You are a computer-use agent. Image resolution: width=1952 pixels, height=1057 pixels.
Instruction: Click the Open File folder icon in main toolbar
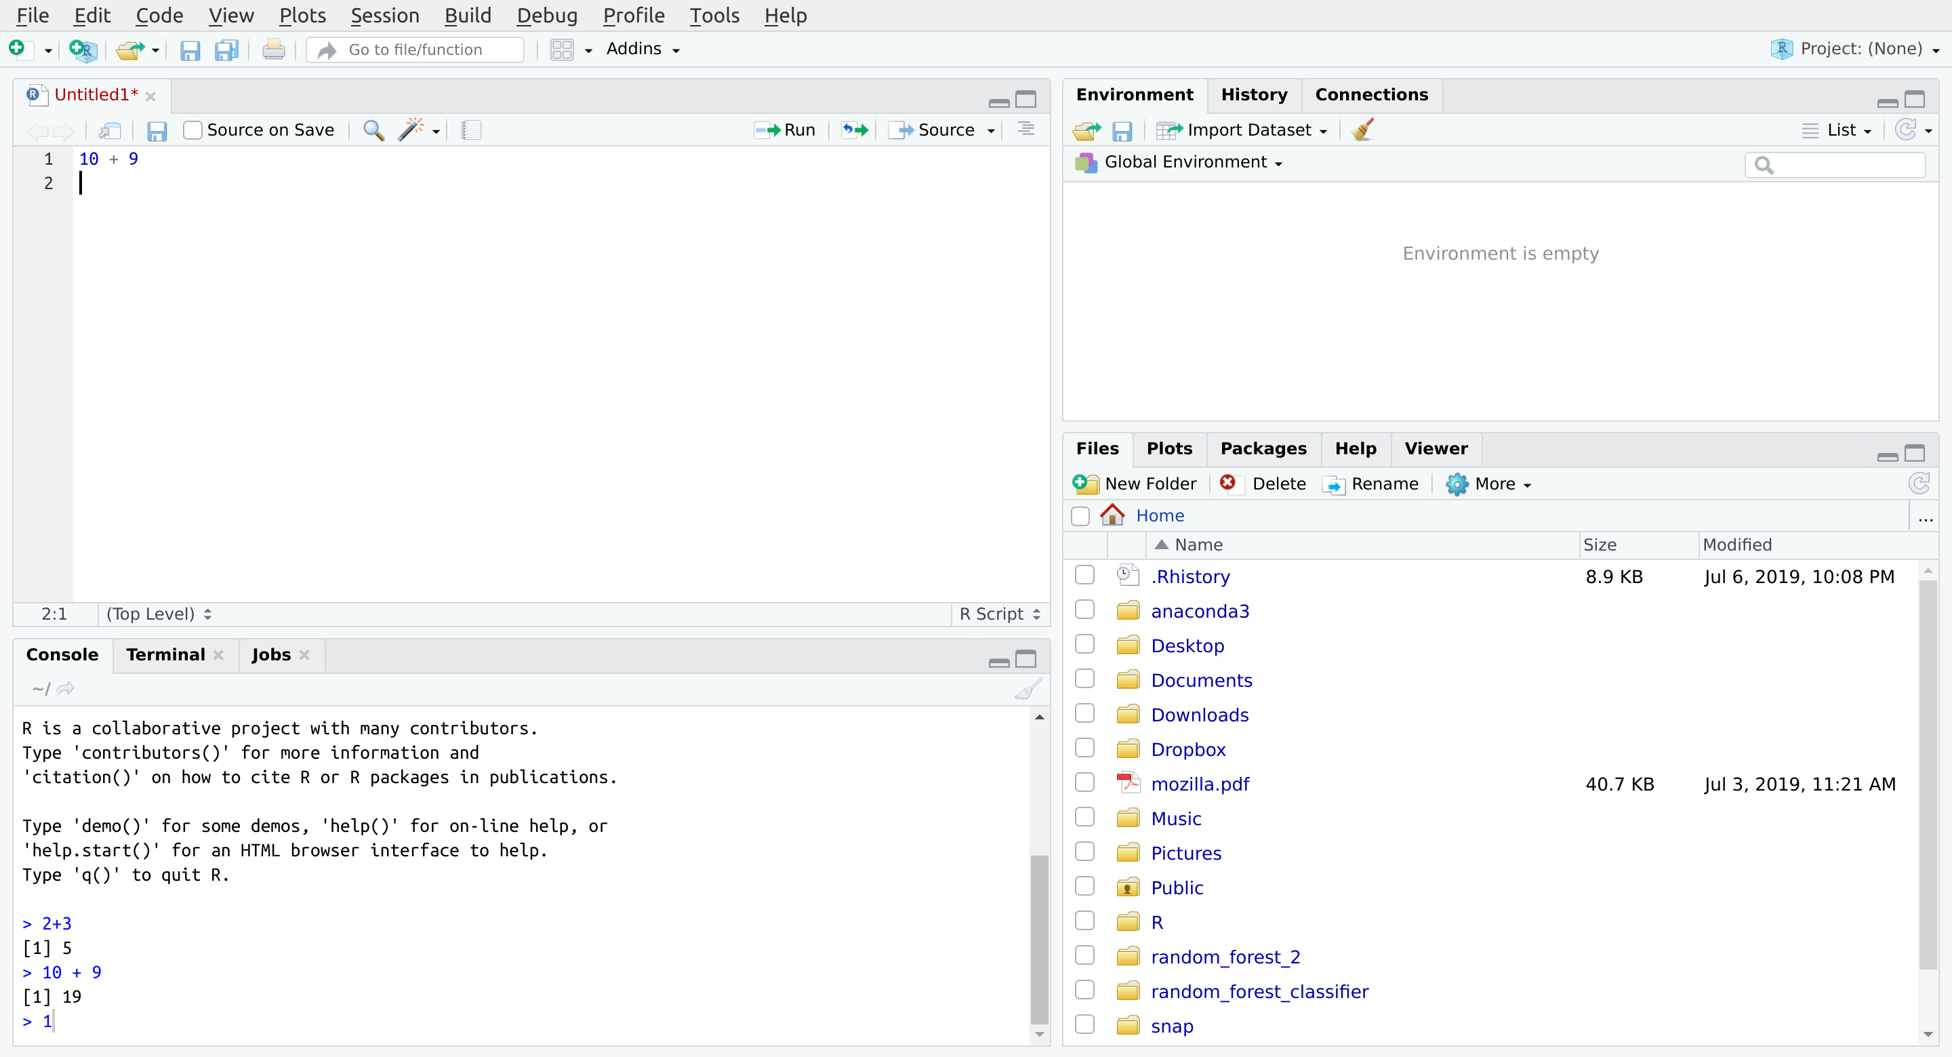(x=130, y=50)
